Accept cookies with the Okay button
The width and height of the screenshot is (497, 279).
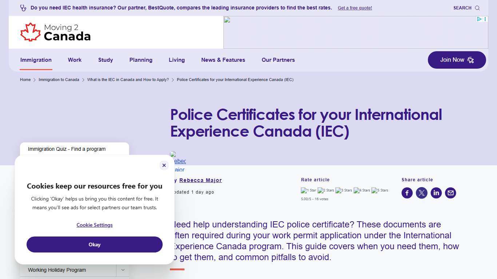[x=94, y=244]
